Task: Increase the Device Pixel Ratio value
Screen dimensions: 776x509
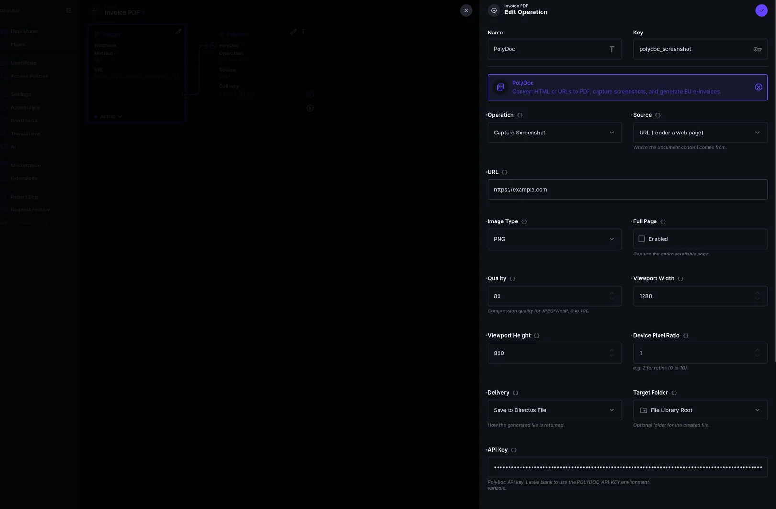Action: [x=757, y=350]
